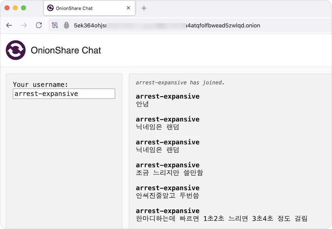Open a new tab with plus button

(144, 8)
